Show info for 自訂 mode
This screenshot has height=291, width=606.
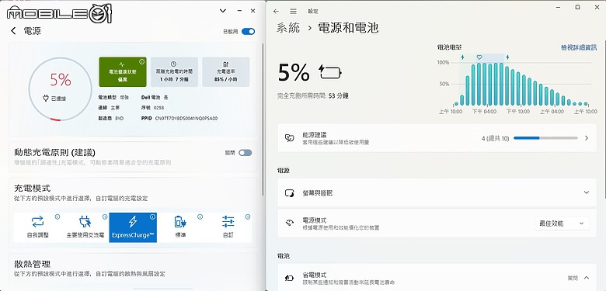(248, 217)
